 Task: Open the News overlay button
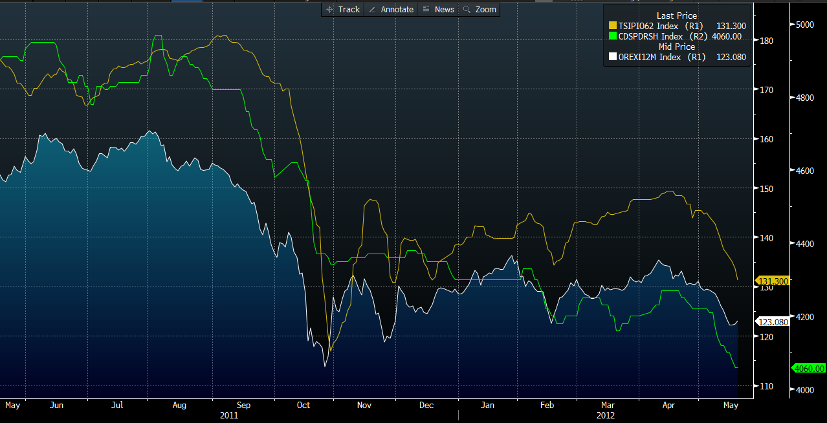[438, 9]
